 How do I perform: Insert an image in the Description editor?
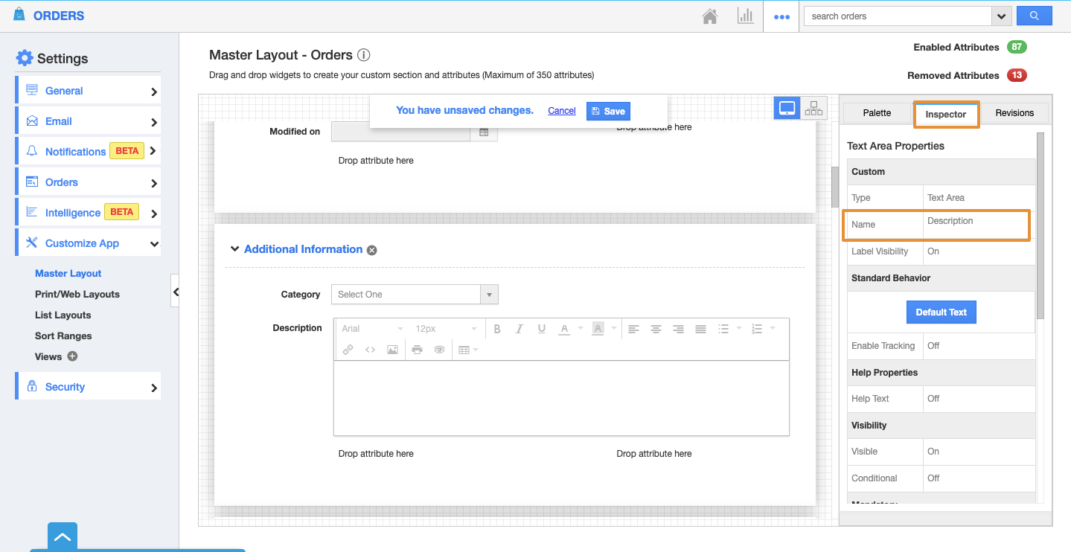[392, 350]
